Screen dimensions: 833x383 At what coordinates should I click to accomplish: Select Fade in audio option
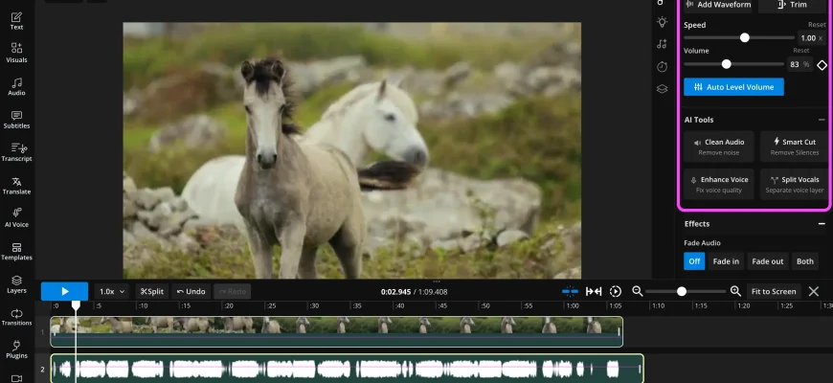[726, 261]
